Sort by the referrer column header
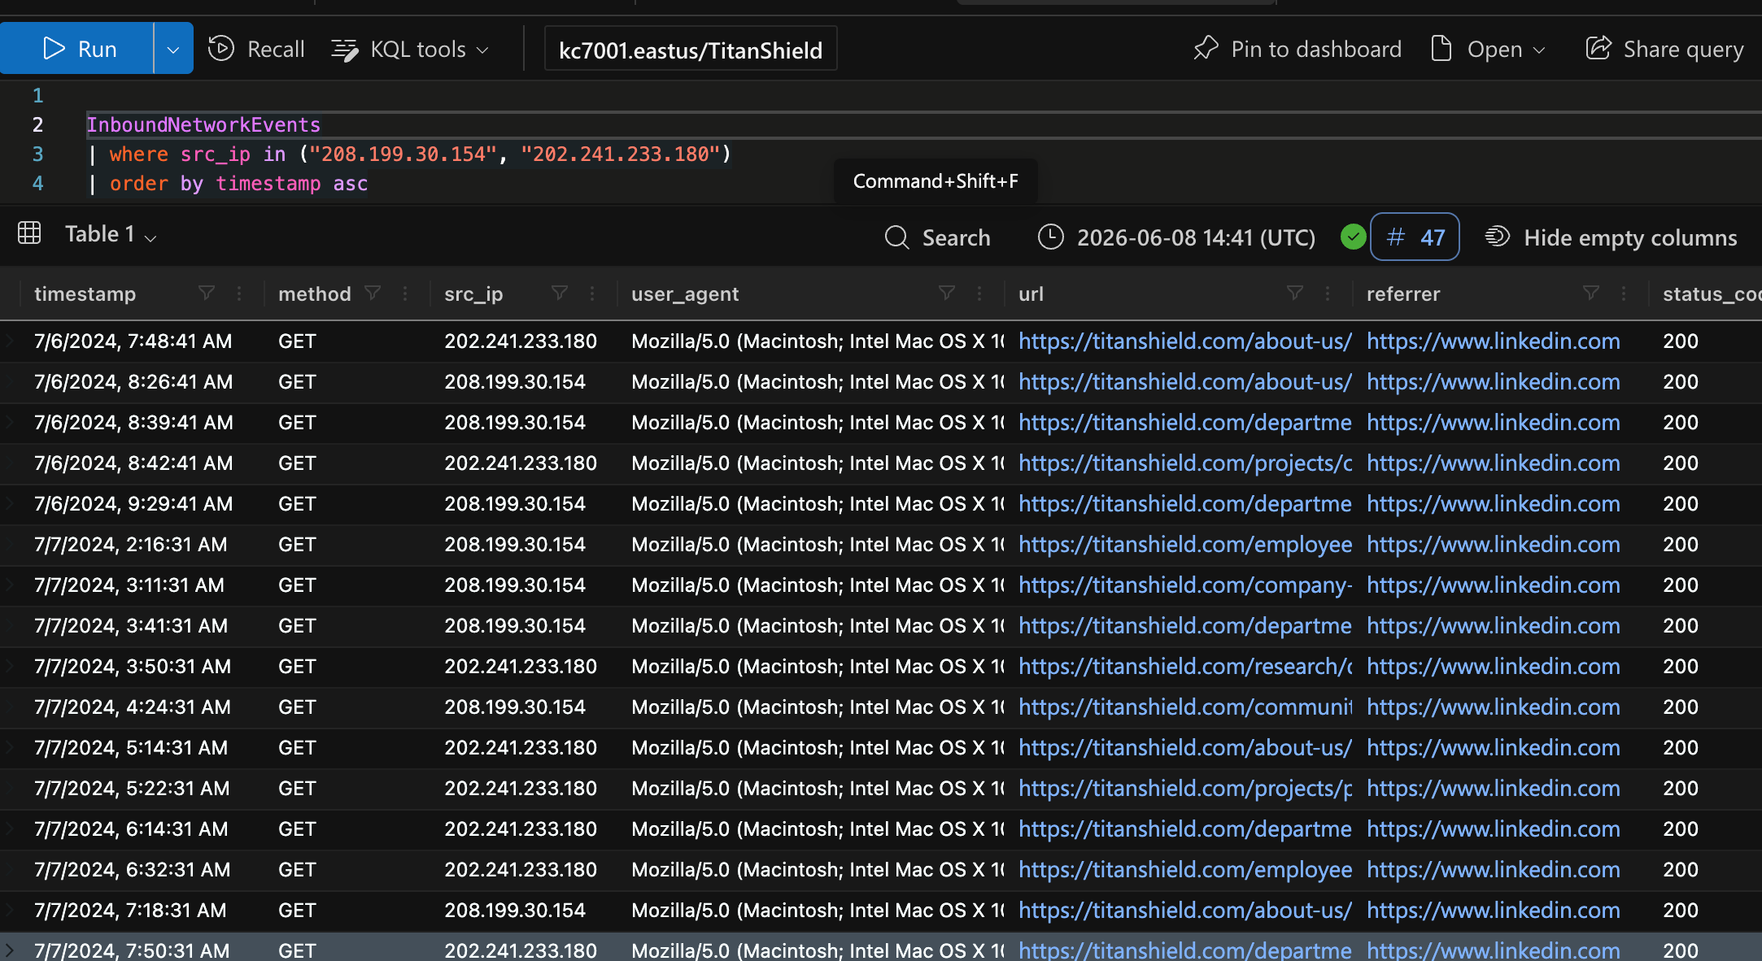This screenshot has height=961, width=1762. [1403, 294]
